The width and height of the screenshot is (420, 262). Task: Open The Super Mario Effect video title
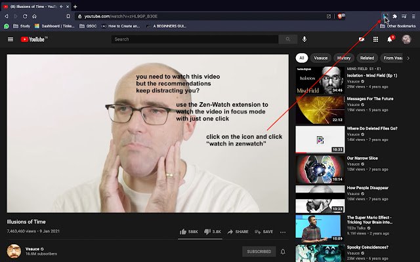point(369,220)
